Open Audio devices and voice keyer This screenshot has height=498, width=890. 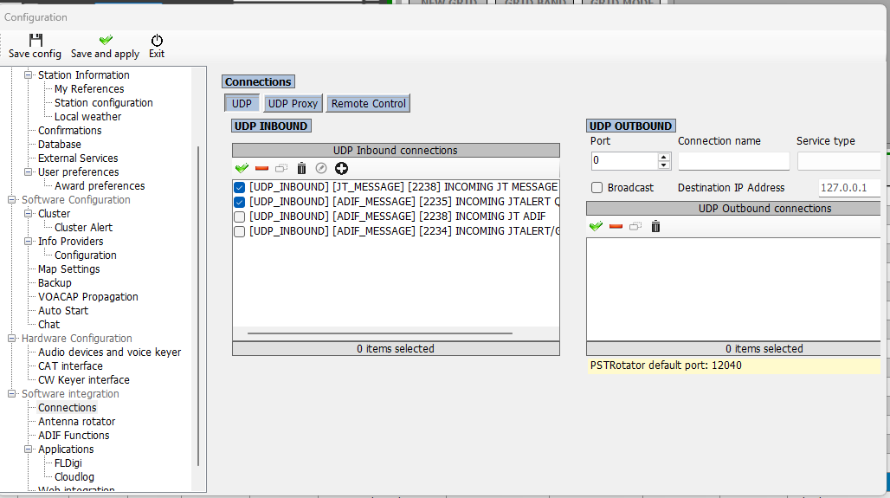pos(110,352)
